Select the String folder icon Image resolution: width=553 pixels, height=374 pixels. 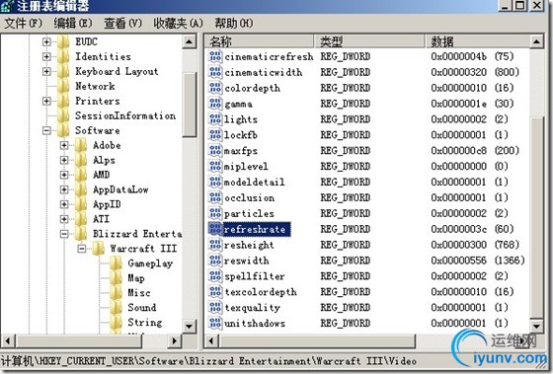click(117, 323)
